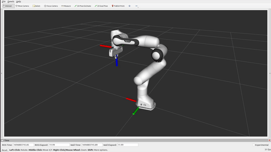Click the Time panel clock icon
Viewport: 271px width, 152px height.
(x=2, y=141)
